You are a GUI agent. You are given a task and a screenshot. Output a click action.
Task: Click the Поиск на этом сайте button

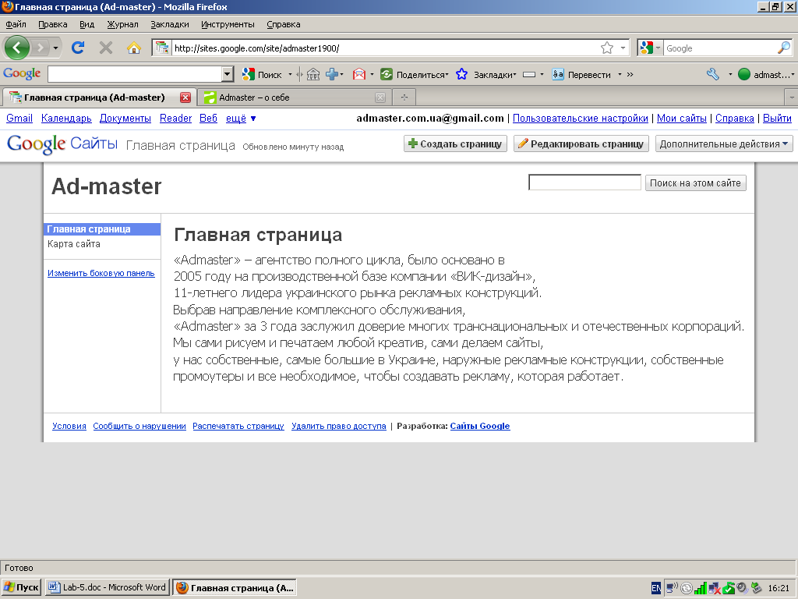(695, 183)
